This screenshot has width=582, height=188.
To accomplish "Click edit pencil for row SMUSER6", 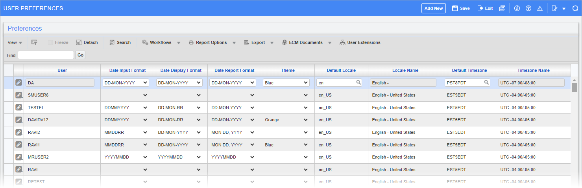I will 18,95.
